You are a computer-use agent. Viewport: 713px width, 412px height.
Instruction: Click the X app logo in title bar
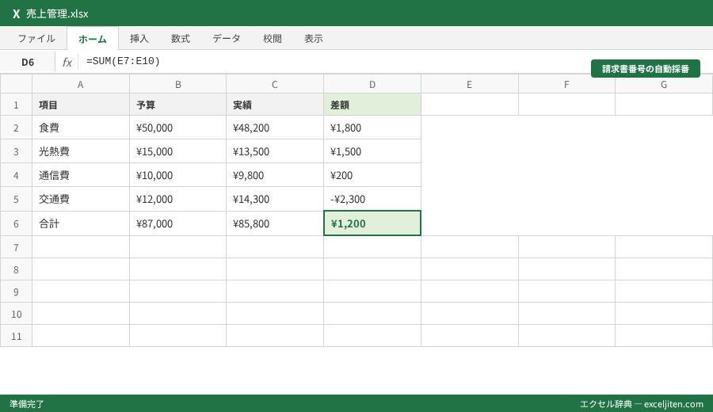17,13
